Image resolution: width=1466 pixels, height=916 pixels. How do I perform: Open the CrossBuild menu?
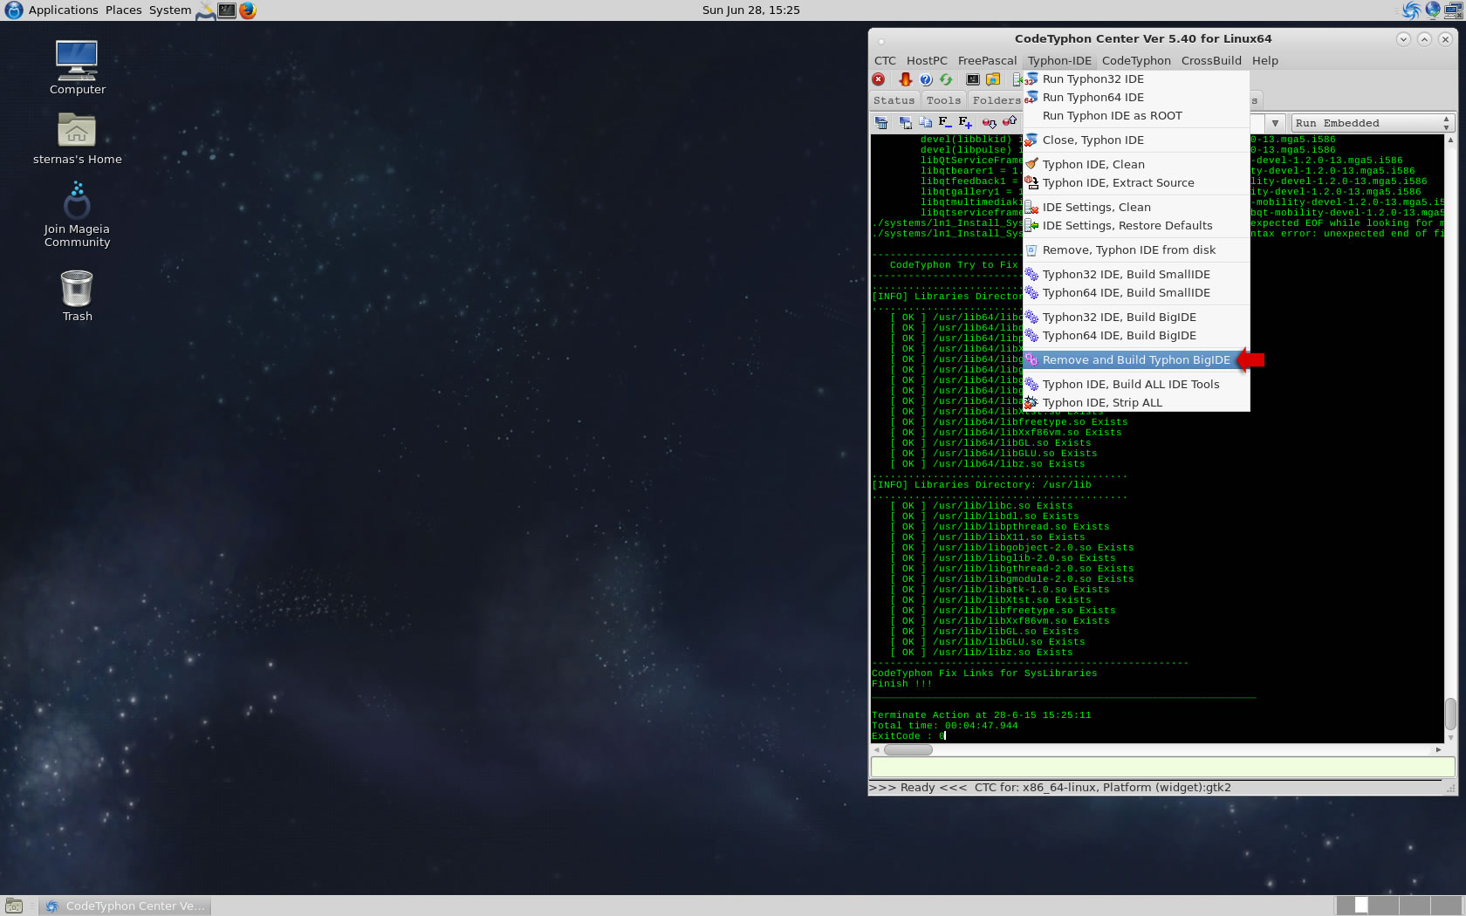1211,61
